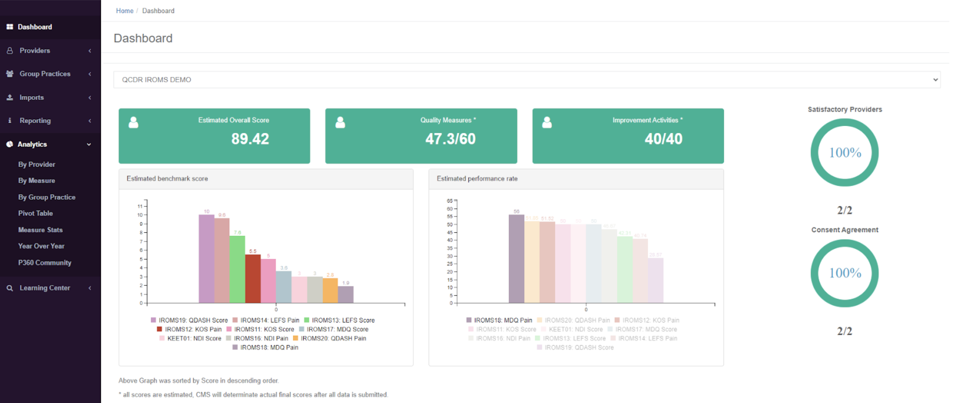The width and height of the screenshot is (954, 403).
Task: Select the Providers person icon
Action: pos(10,50)
